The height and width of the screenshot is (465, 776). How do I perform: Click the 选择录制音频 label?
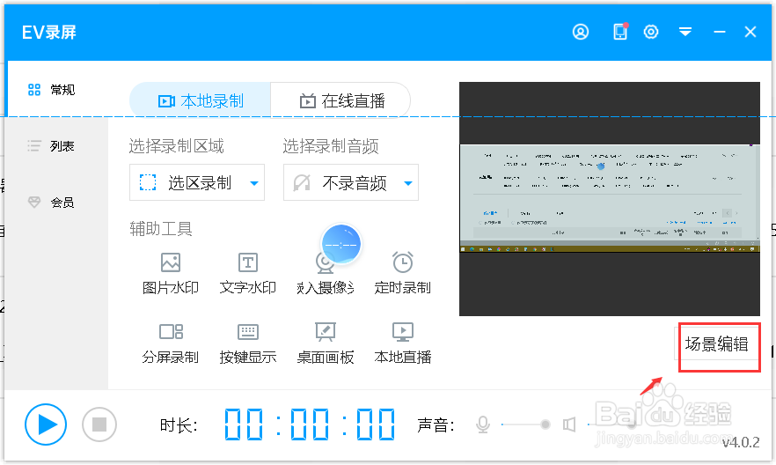331,146
